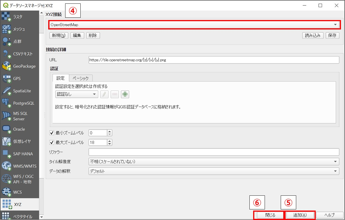Click the edit authentication config pencil icon
Viewport: 345px width, 220px height.
point(104,94)
